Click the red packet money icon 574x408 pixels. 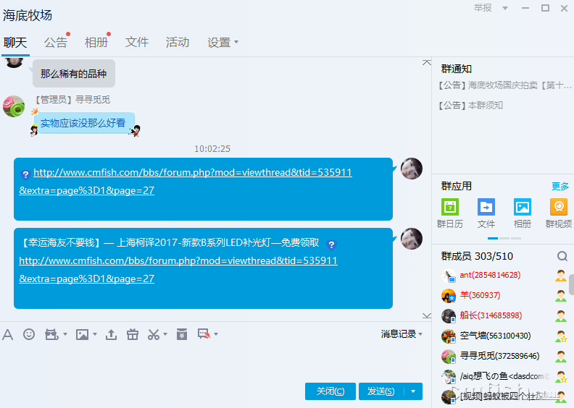[x=182, y=334]
